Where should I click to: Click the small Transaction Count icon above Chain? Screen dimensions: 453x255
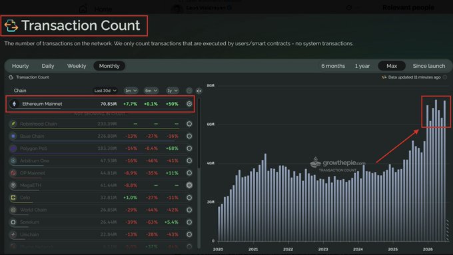pos(11,77)
